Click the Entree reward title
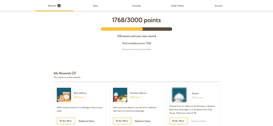The height and width of the screenshot is (126, 273). point(195,93)
